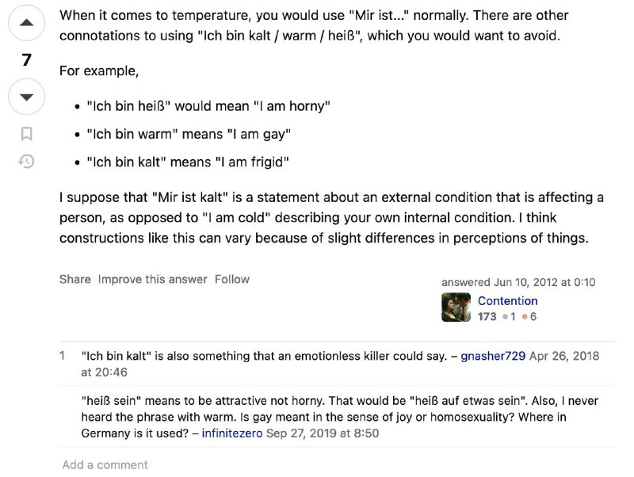Click the Apr 26, 2018 comment timestamp
The height and width of the screenshot is (477, 634).
[563, 356]
